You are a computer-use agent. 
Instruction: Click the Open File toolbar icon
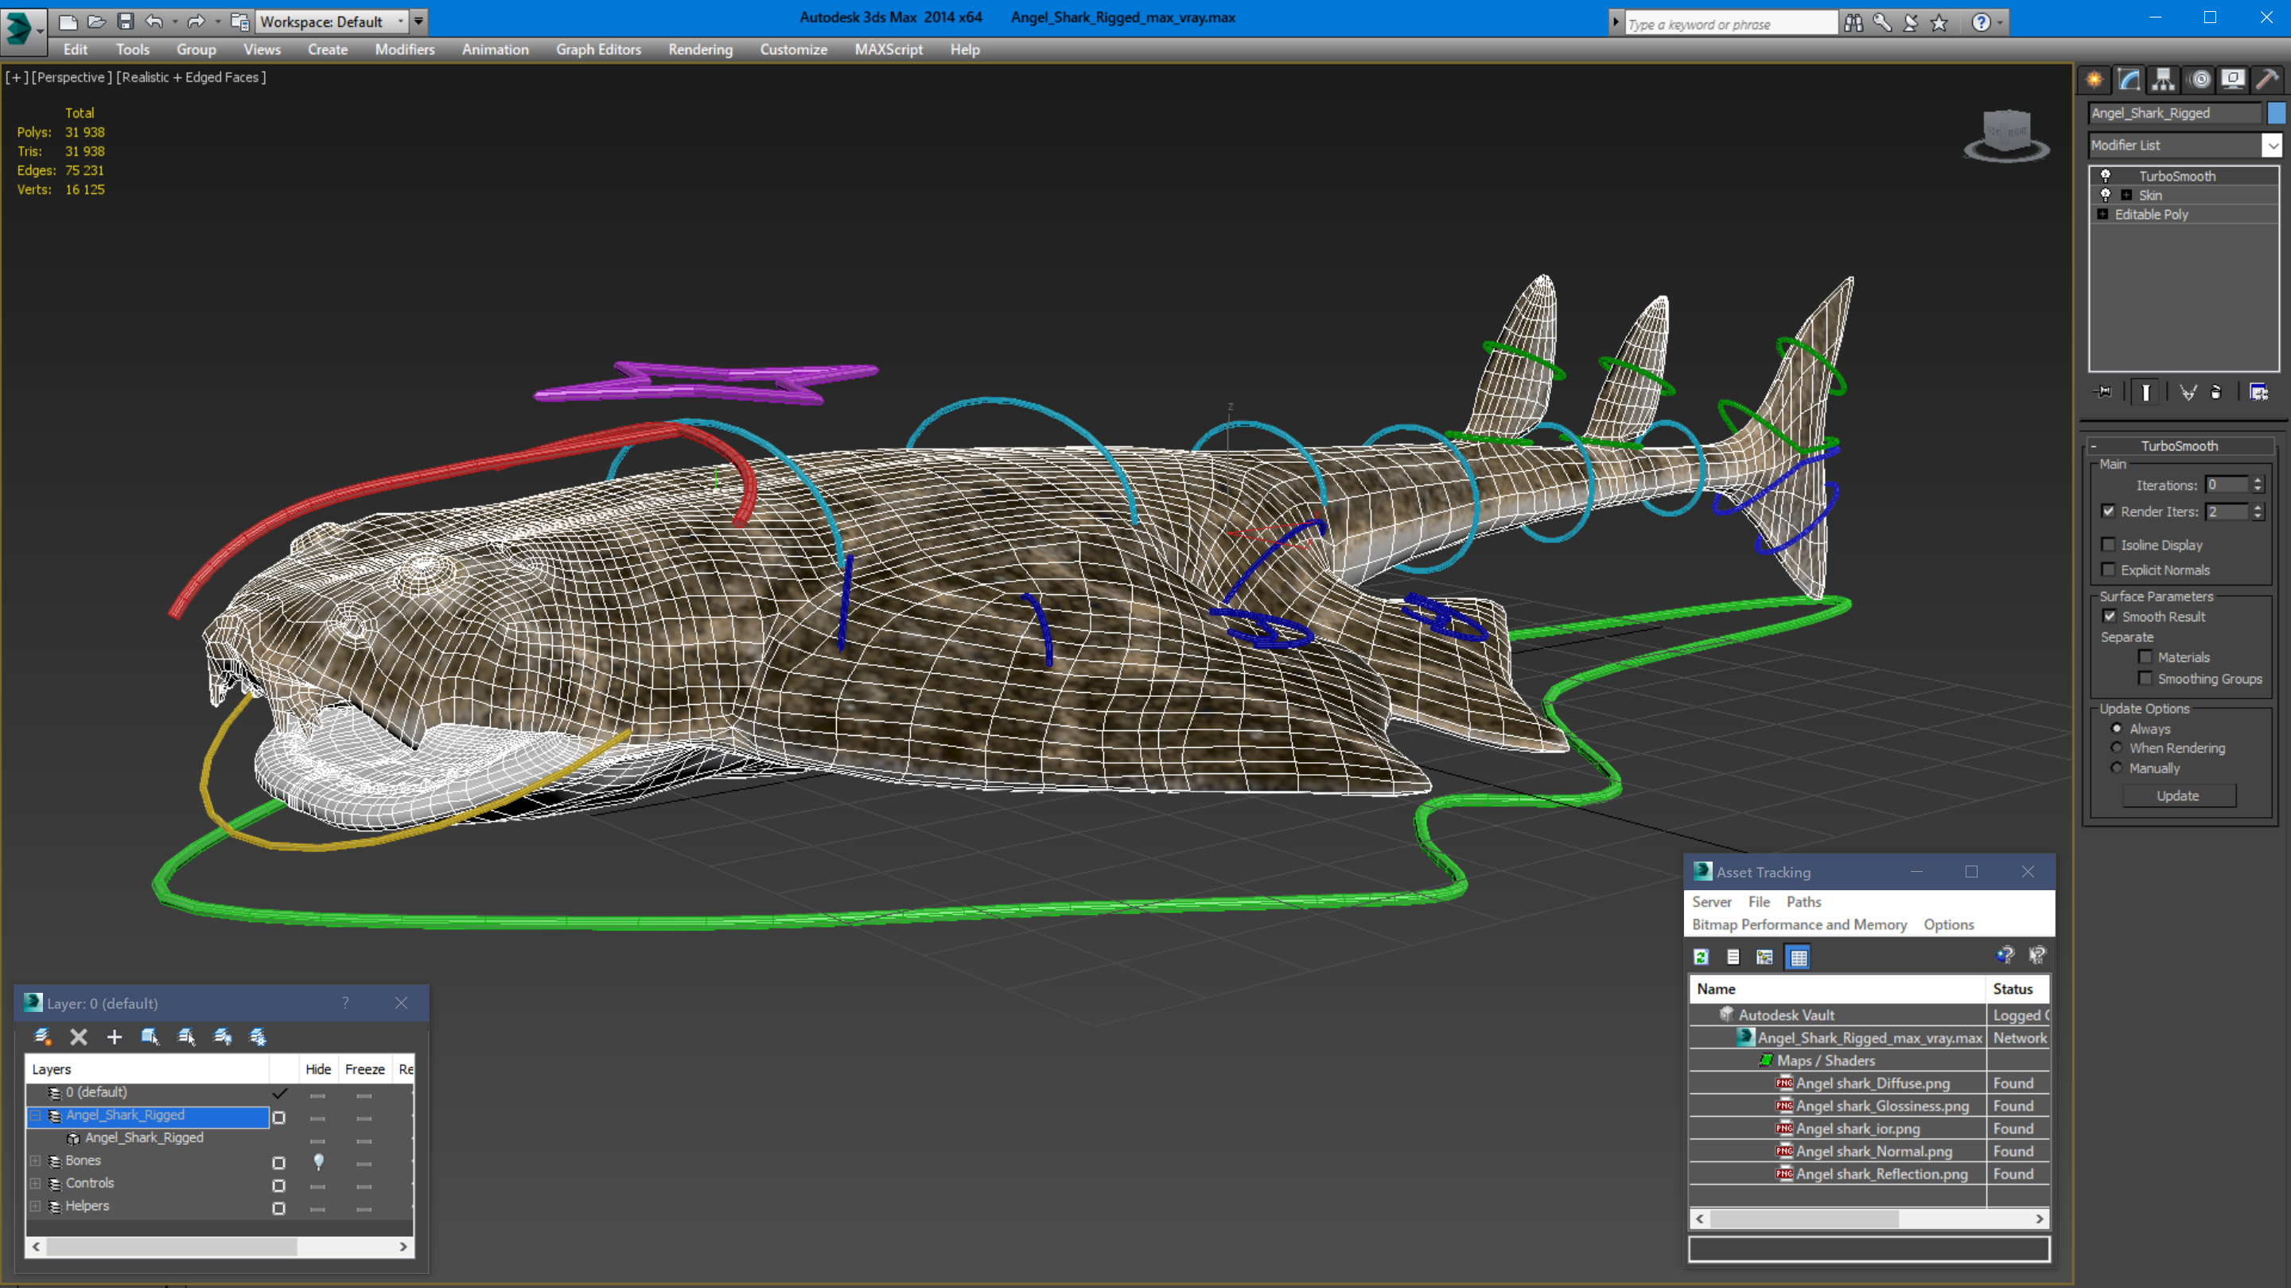click(x=97, y=21)
